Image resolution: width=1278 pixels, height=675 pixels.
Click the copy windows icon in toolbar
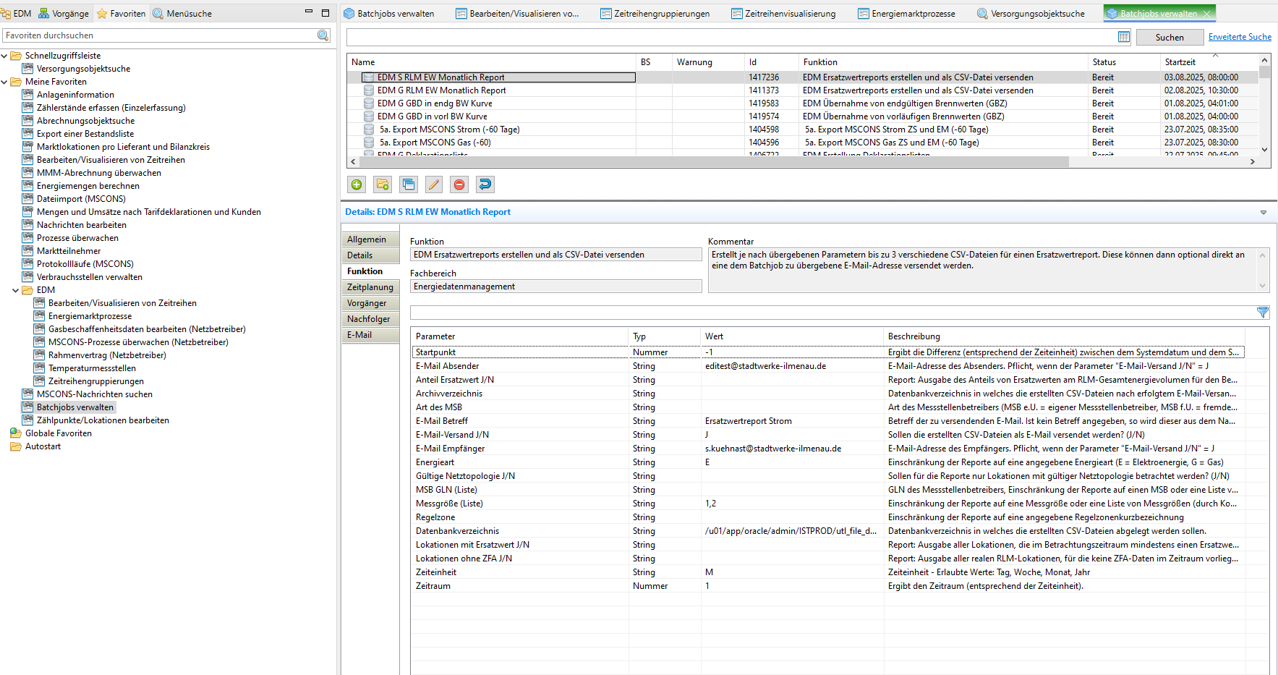409,184
